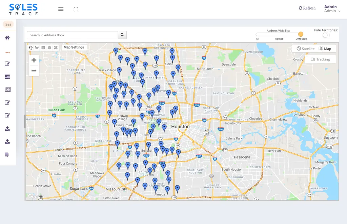Enter fullscreen mode with header icon
Image resolution: width=347 pixels, height=224 pixels.
(x=76, y=9)
